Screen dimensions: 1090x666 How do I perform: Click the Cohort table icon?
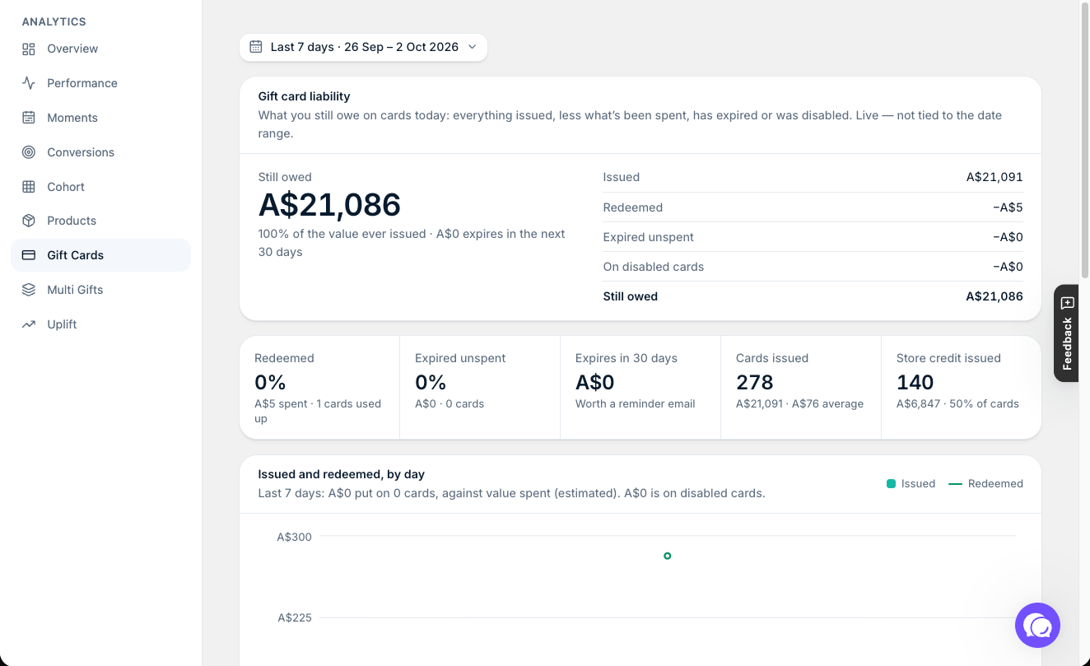point(29,187)
